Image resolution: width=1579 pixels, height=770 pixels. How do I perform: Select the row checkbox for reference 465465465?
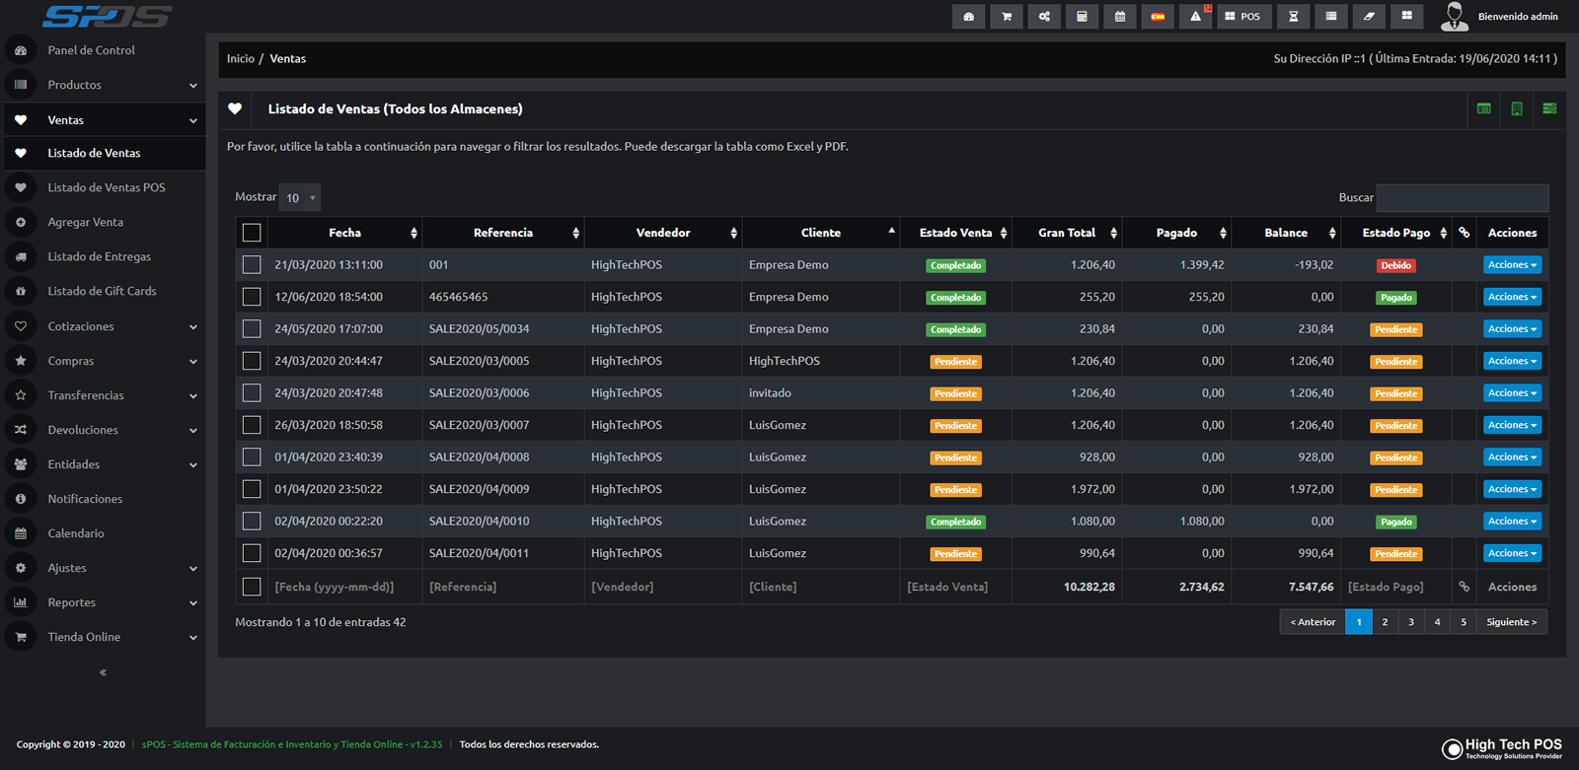pyautogui.click(x=252, y=297)
